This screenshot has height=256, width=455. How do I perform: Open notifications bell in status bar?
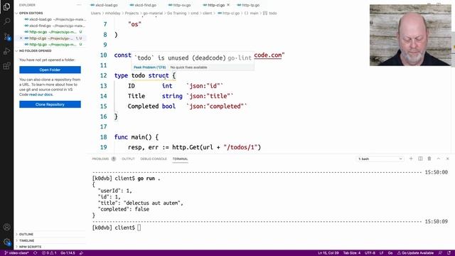point(449,253)
